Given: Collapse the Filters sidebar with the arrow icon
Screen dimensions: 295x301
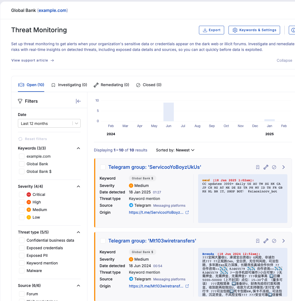Looking at the screenshot, I should pyautogui.click(x=78, y=101).
